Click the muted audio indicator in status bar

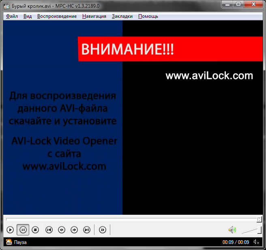click(x=256, y=242)
